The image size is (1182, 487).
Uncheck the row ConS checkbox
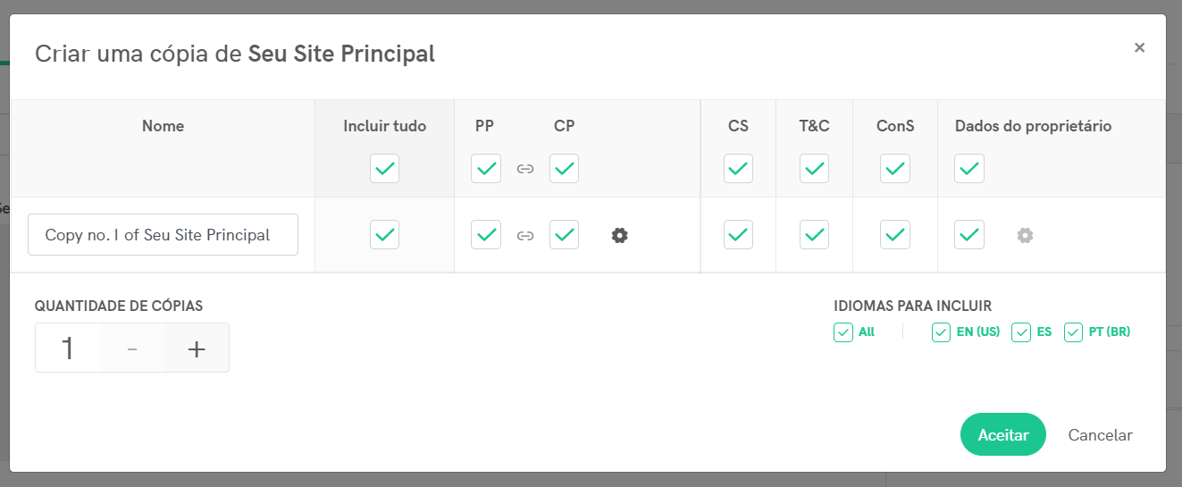click(x=895, y=235)
